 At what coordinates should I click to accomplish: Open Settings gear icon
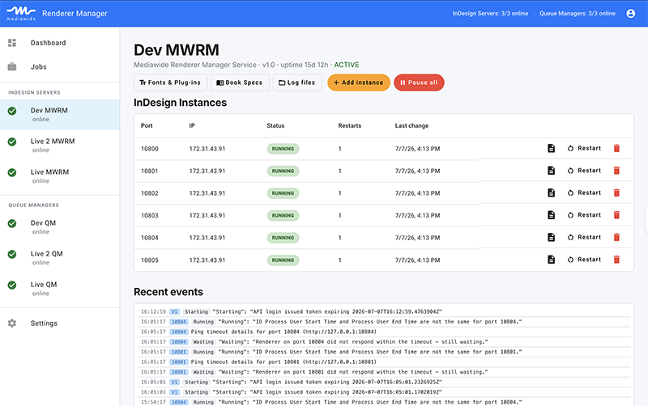12,323
